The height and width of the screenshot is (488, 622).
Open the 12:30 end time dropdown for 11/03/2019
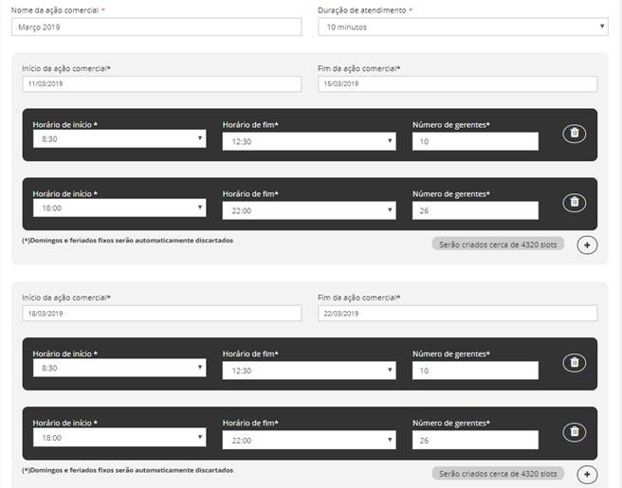click(x=309, y=141)
